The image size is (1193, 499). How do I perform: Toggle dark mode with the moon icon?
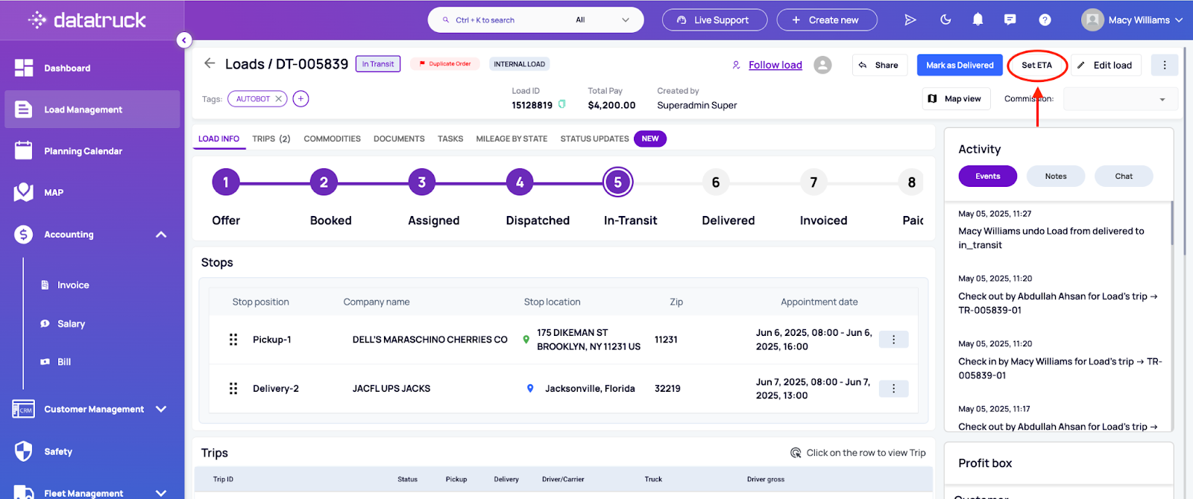click(x=945, y=20)
